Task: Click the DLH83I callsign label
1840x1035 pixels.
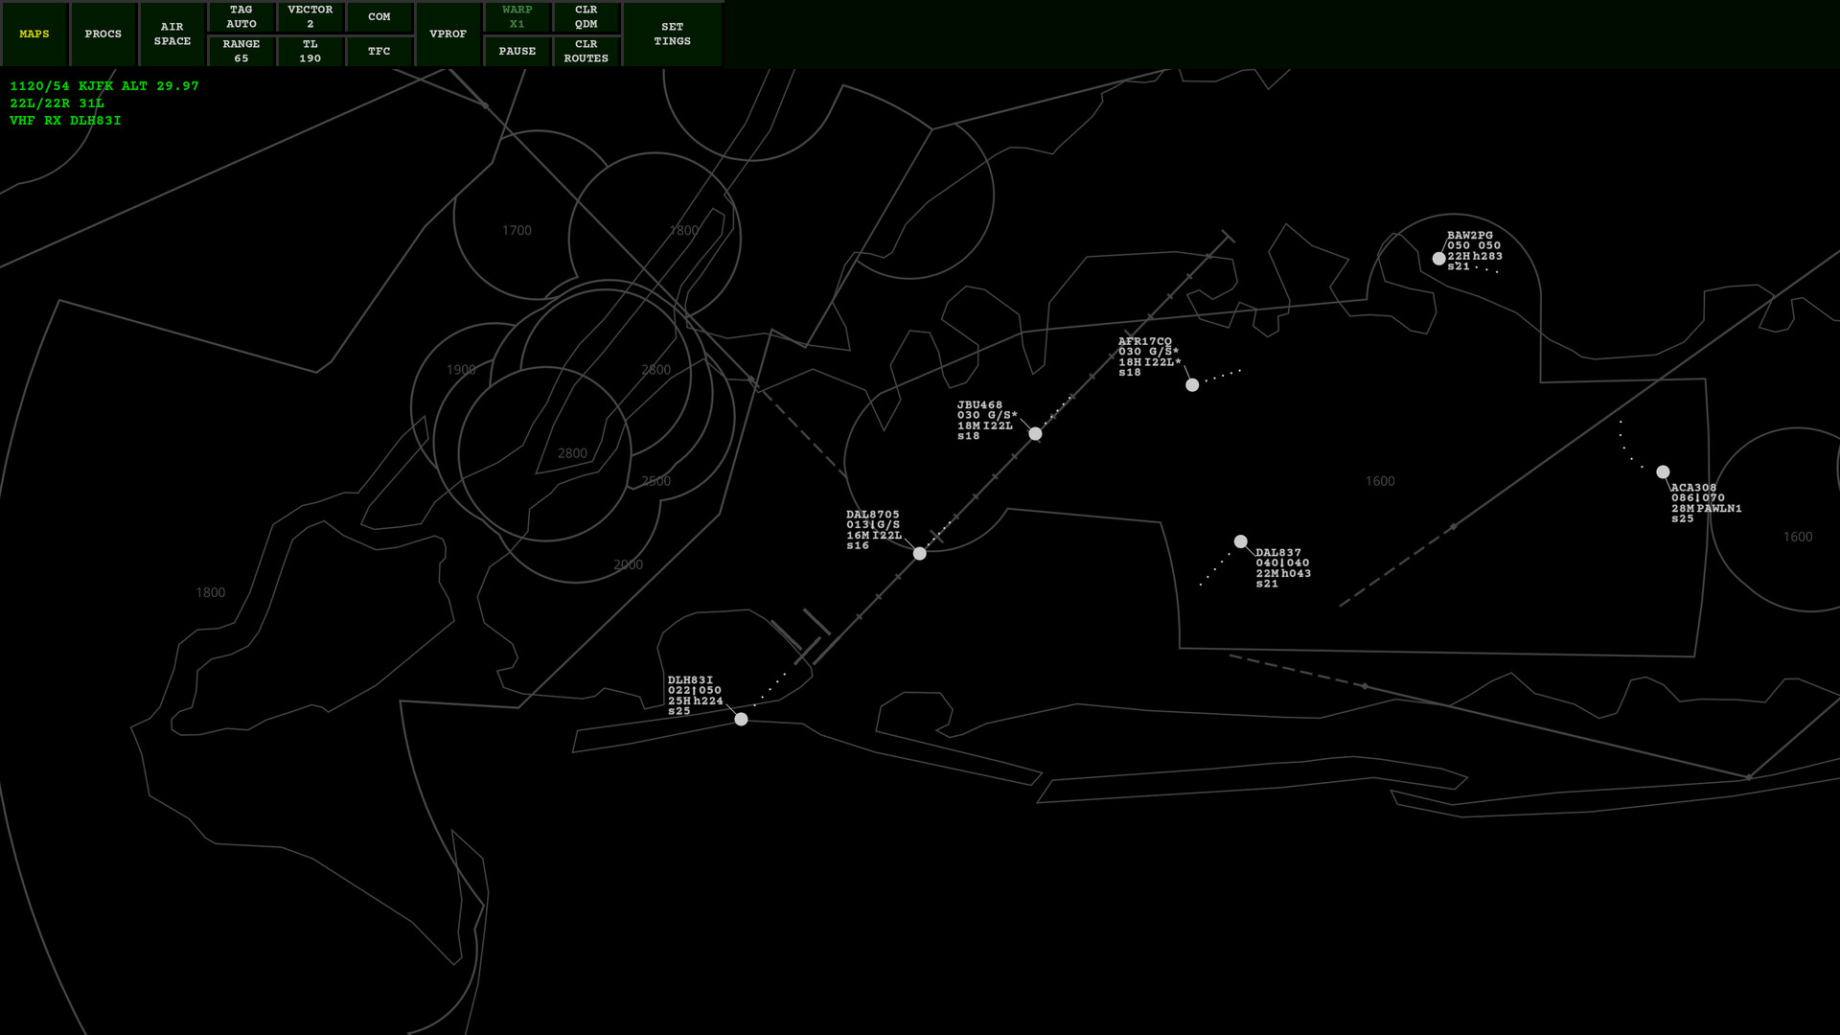Action: [x=690, y=679]
